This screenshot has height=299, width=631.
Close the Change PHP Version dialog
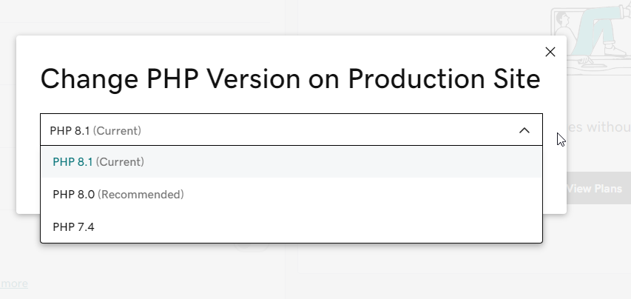coord(550,52)
